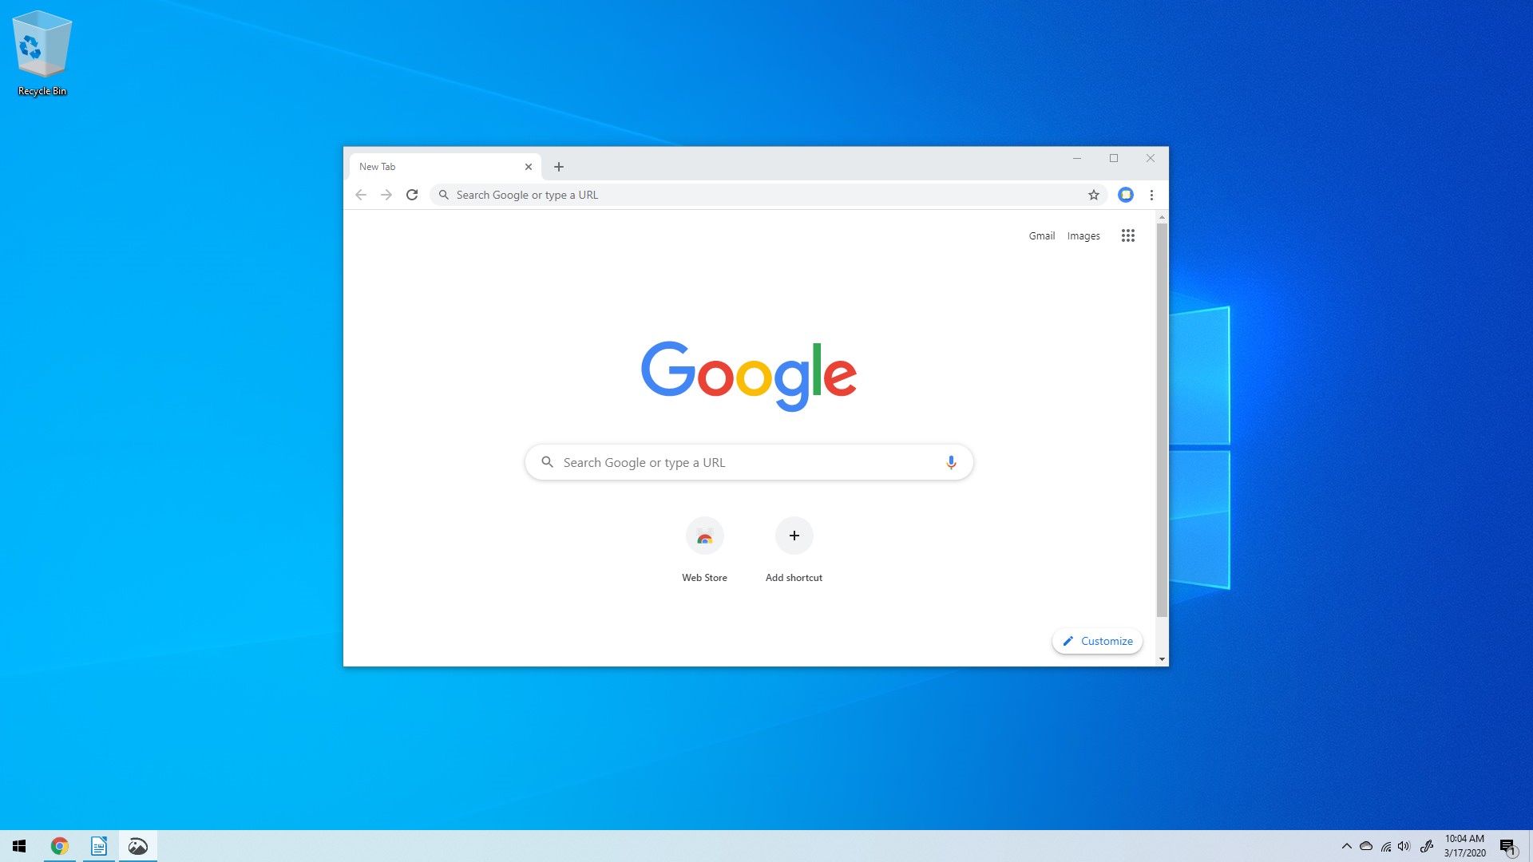Click the Chrome browser icon in taskbar
1533x862 pixels.
[x=59, y=846]
